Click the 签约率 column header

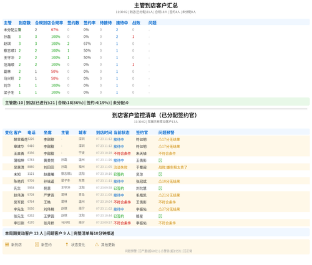89,23
